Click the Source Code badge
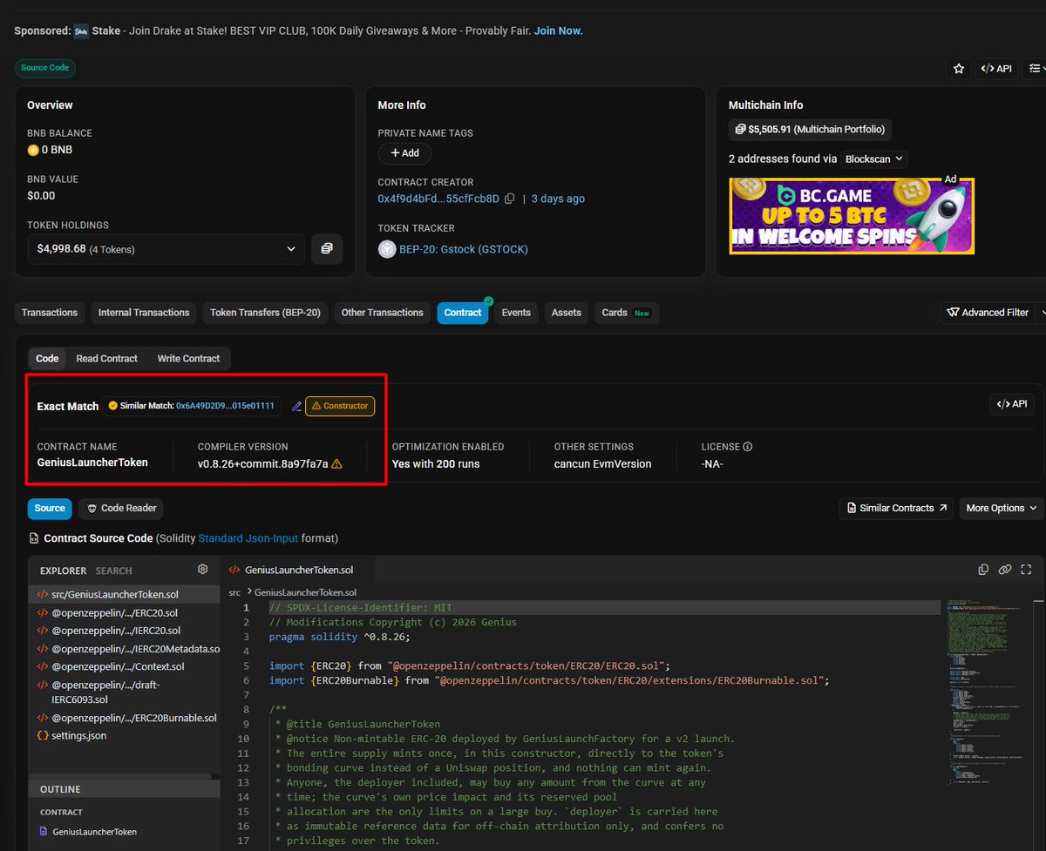This screenshot has width=1046, height=851. (x=45, y=68)
